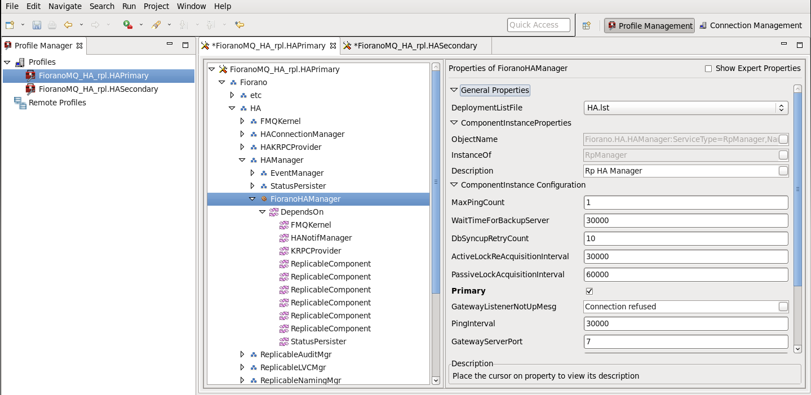Click the WaitTimeForBackupServer input field

[x=686, y=220]
